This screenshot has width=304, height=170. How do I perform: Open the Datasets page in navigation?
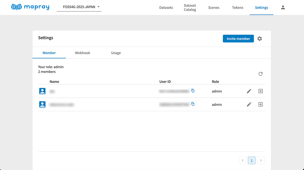pos(166,8)
